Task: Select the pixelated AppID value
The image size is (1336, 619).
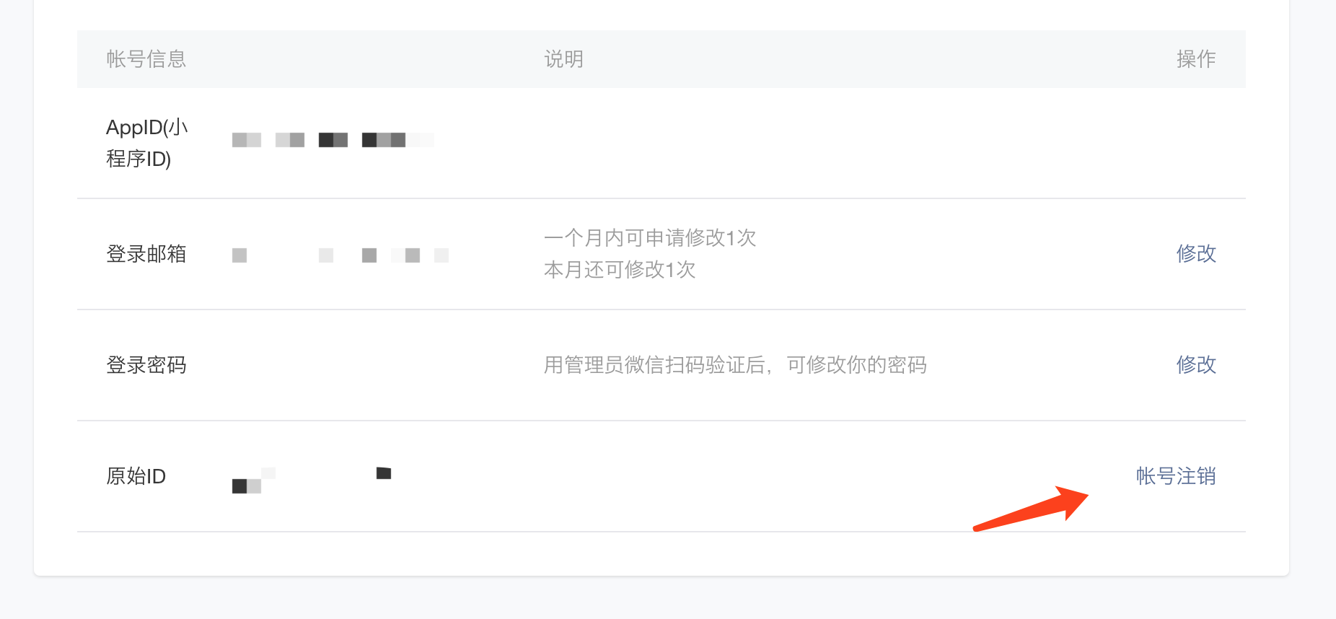Action: pos(333,139)
